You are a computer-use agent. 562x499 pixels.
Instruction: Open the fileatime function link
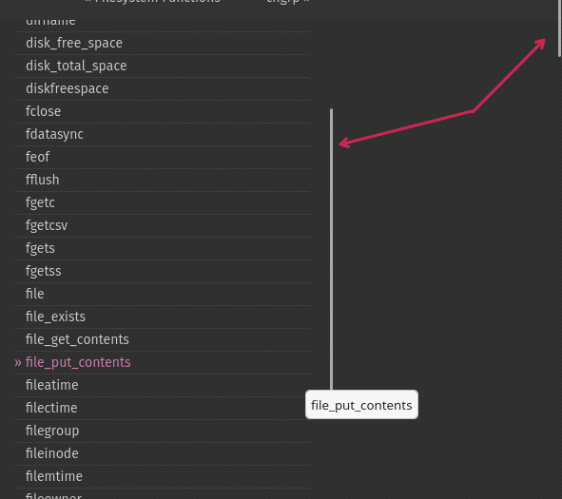pyautogui.click(x=52, y=385)
